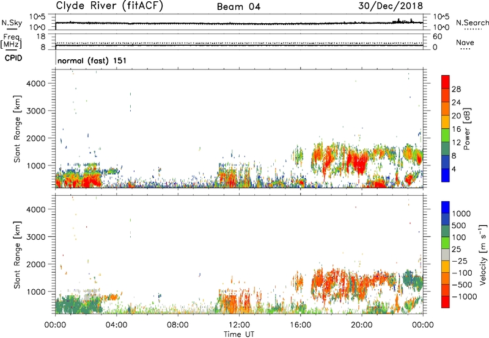Click the "24" value on the power colorbar
The width and height of the screenshot is (489, 338).
(456, 102)
